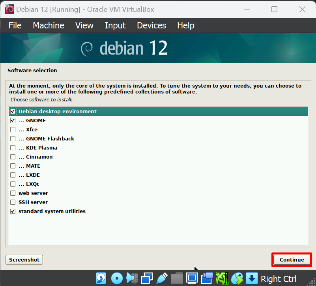Click the '... GNOME' row label
The width and height of the screenshot is (316, 286).
pos(32,121)
